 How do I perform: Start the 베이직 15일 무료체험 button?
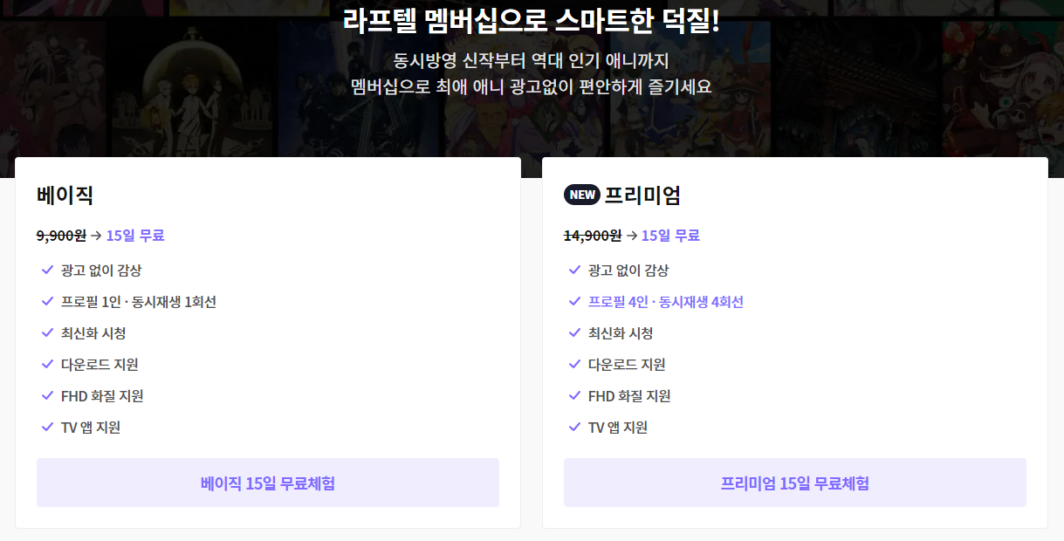tap(268, 483)
